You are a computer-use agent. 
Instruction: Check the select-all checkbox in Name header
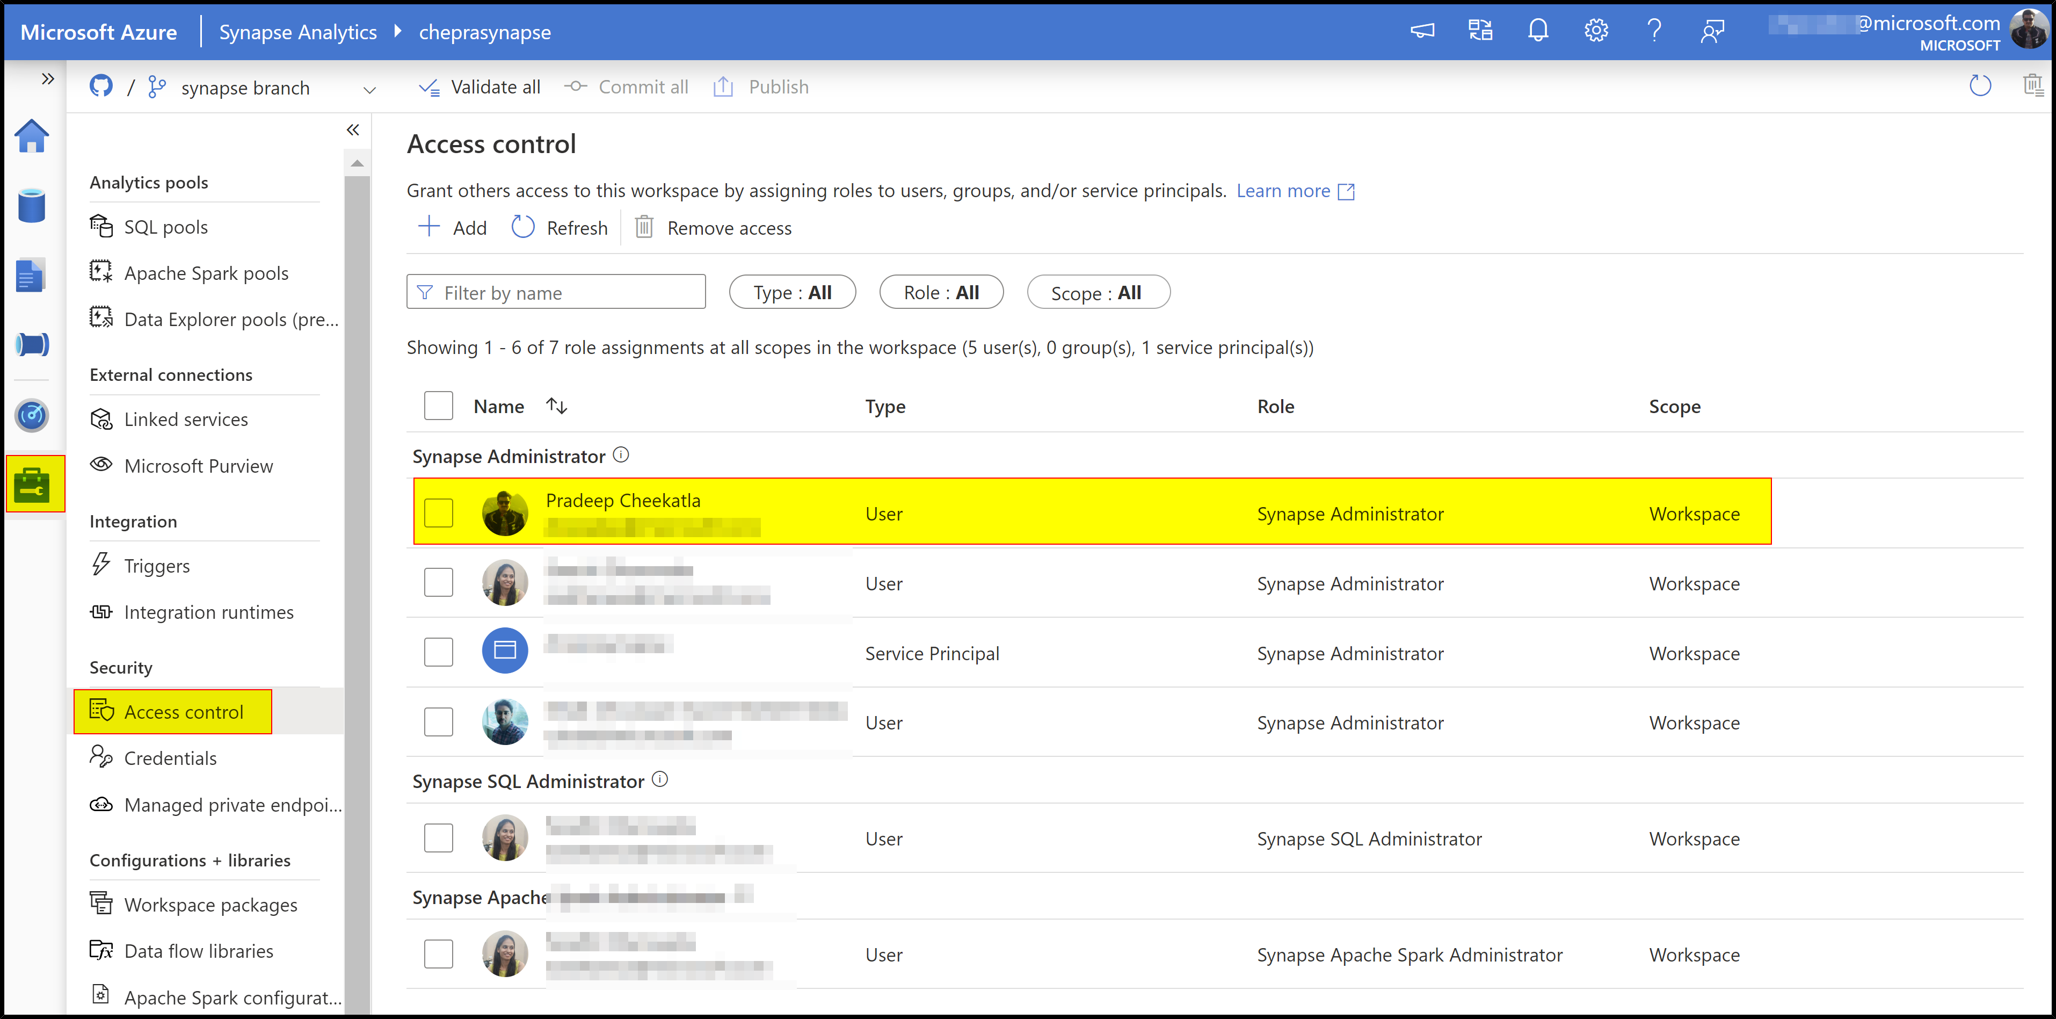point(438,405)
